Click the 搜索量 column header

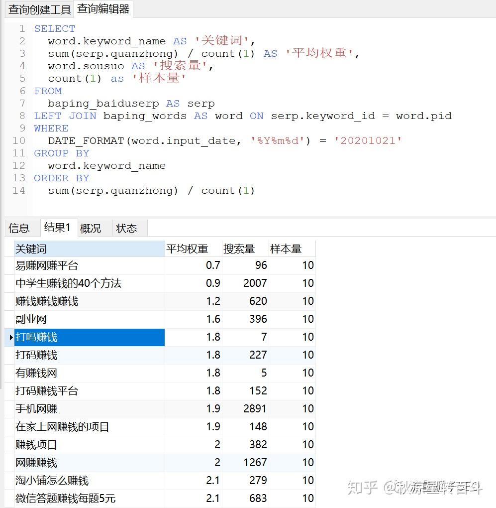tap(245, 249)
